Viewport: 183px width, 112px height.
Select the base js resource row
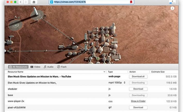coord(52,95)
